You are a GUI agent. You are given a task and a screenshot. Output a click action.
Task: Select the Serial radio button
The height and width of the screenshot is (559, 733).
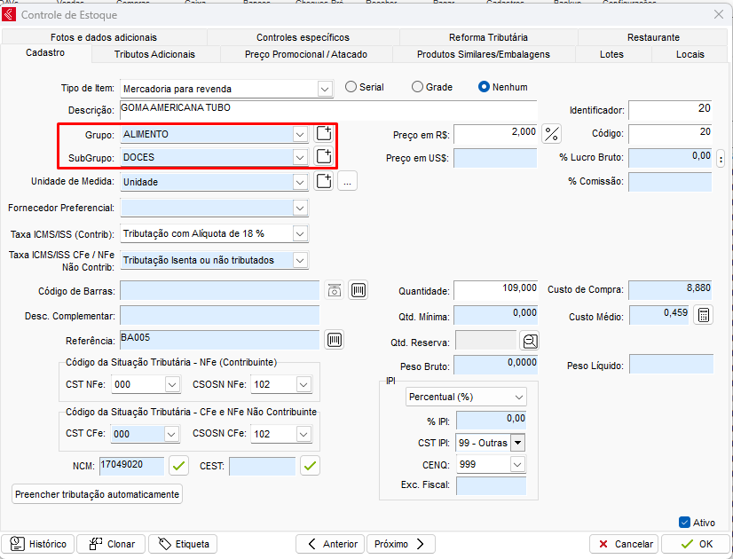[351, 87]
